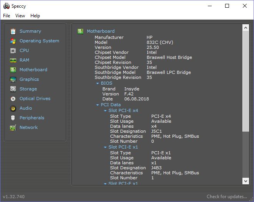The height and width of the screenshot is (202, 254).
Task: Collapse the BIOS section
Action: [x=97, y=83]
